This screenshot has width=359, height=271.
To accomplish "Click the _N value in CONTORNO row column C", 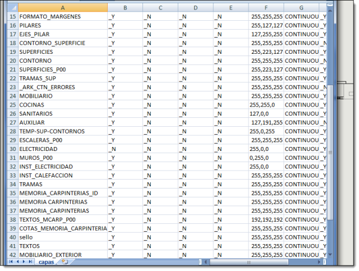I will pos(160,61).
